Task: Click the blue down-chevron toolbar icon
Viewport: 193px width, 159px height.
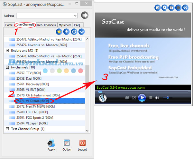Action: pyautogui.click(x=81, y=32)
